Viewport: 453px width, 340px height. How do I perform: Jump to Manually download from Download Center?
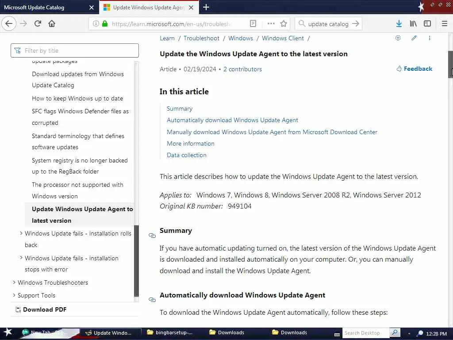272,132
